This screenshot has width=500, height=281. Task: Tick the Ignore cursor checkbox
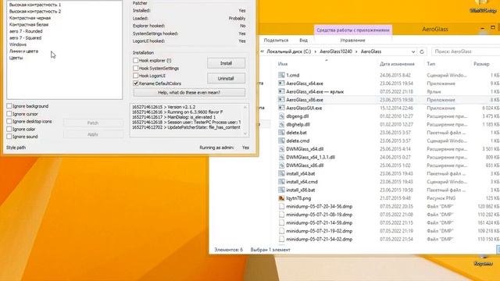point(9,114)
